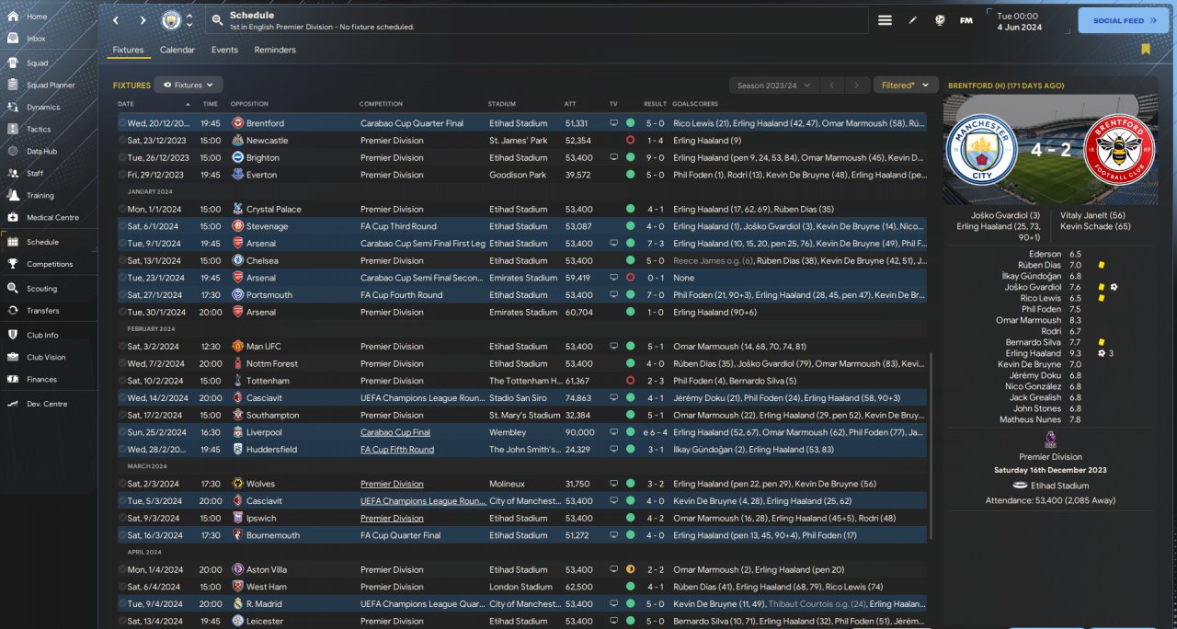Open the Filtered dropdown
This screenshot has width=1177, height=629.
(x=905, y=86)
